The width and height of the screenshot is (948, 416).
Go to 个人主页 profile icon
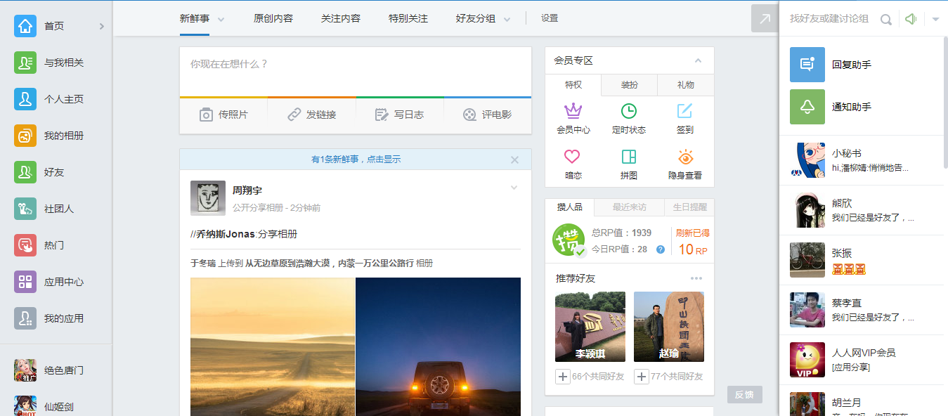25,99
